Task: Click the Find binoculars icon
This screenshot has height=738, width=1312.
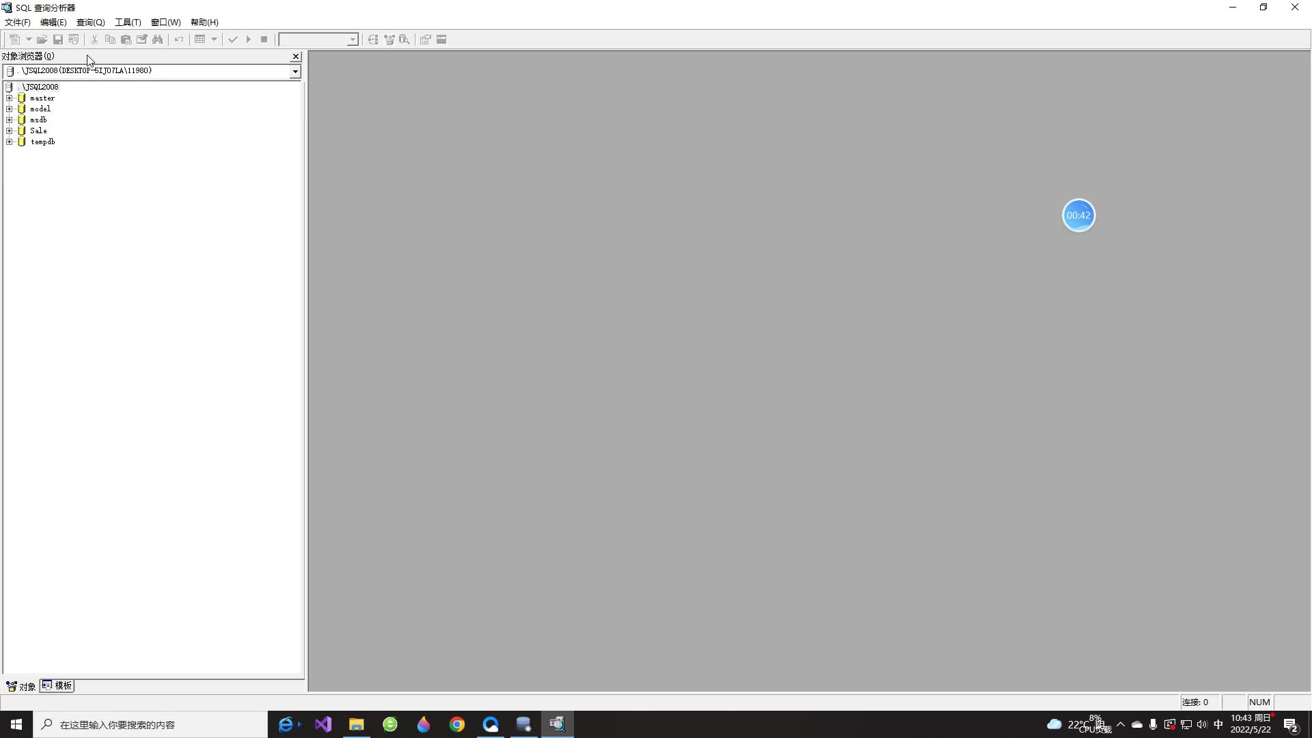Action: (x=158, y=40)
